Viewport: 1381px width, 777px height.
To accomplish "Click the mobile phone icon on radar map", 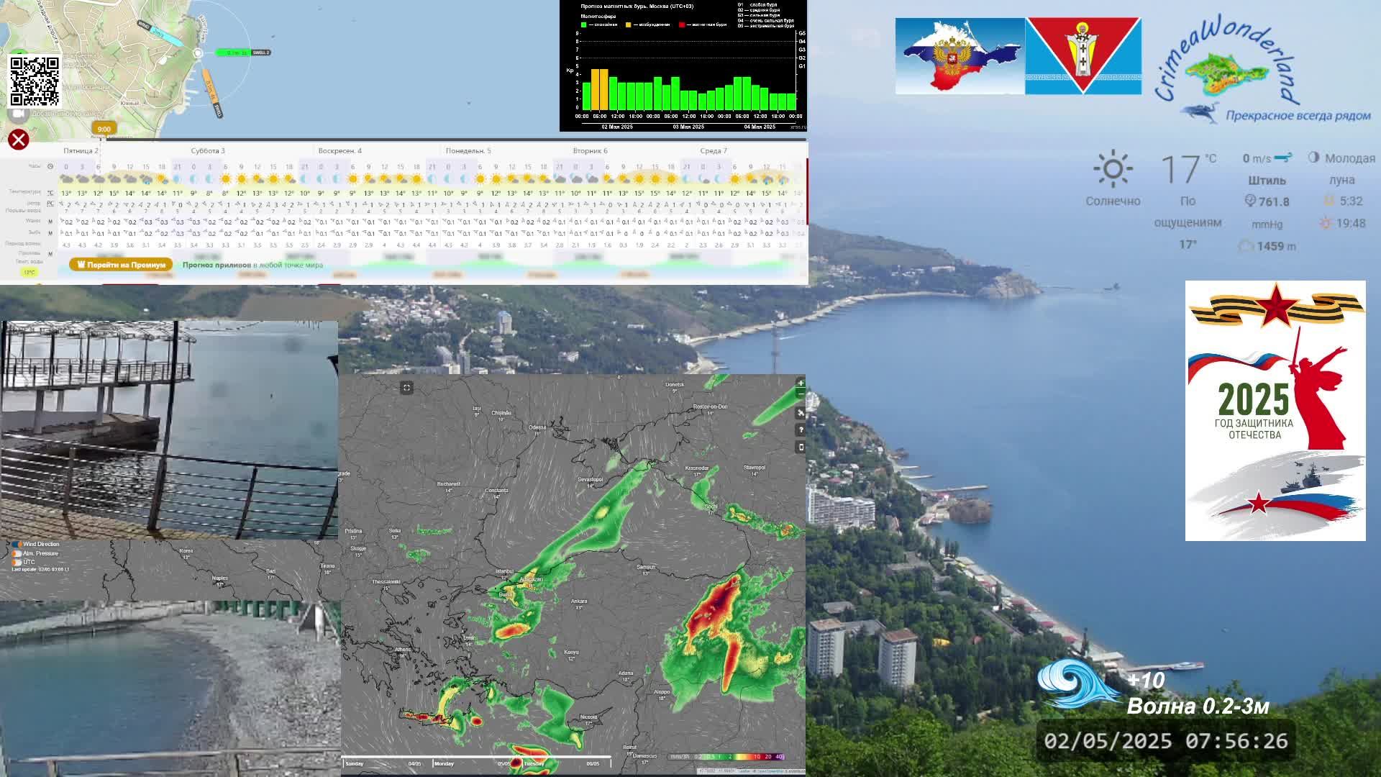I will pyautogui.click(x=801, y=447).
